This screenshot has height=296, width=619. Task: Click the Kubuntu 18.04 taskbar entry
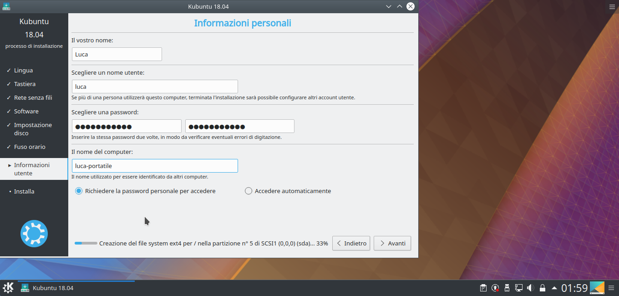tap(76, 288)
